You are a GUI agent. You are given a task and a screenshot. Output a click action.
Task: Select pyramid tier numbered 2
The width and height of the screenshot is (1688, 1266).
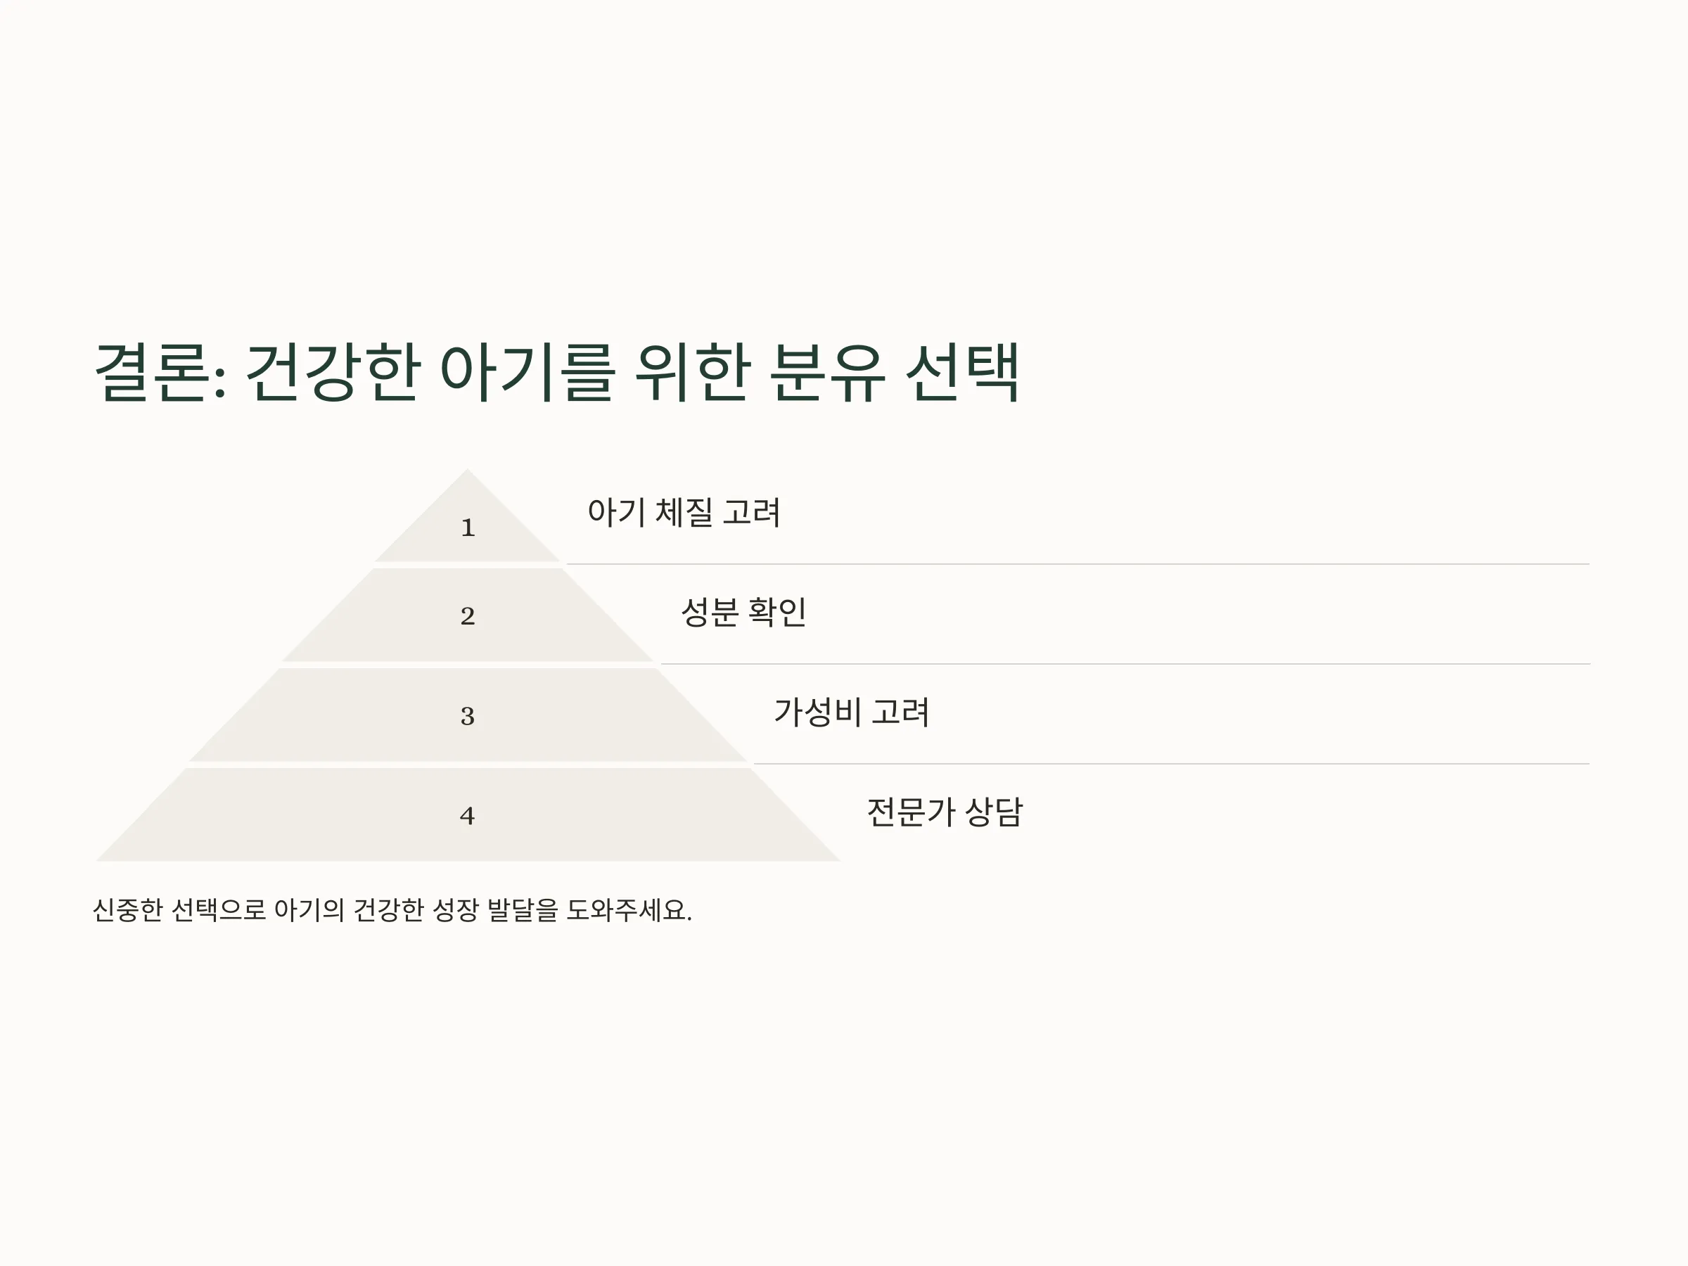[x=468, y=615]
